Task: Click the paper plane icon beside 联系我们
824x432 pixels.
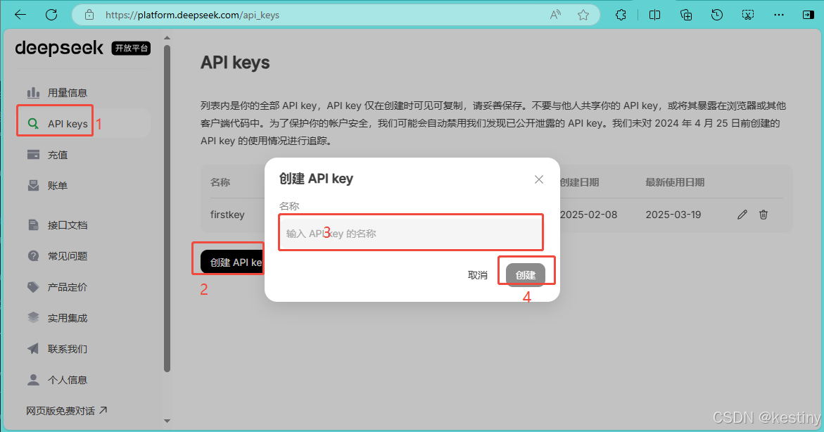Action: point(33,348)
